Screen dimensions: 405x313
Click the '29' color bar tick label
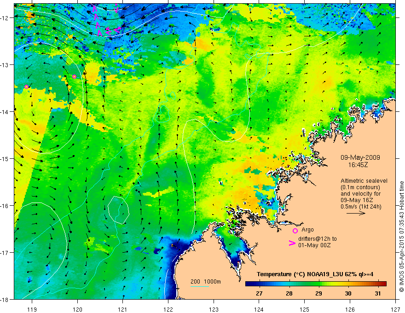point(318,293)
